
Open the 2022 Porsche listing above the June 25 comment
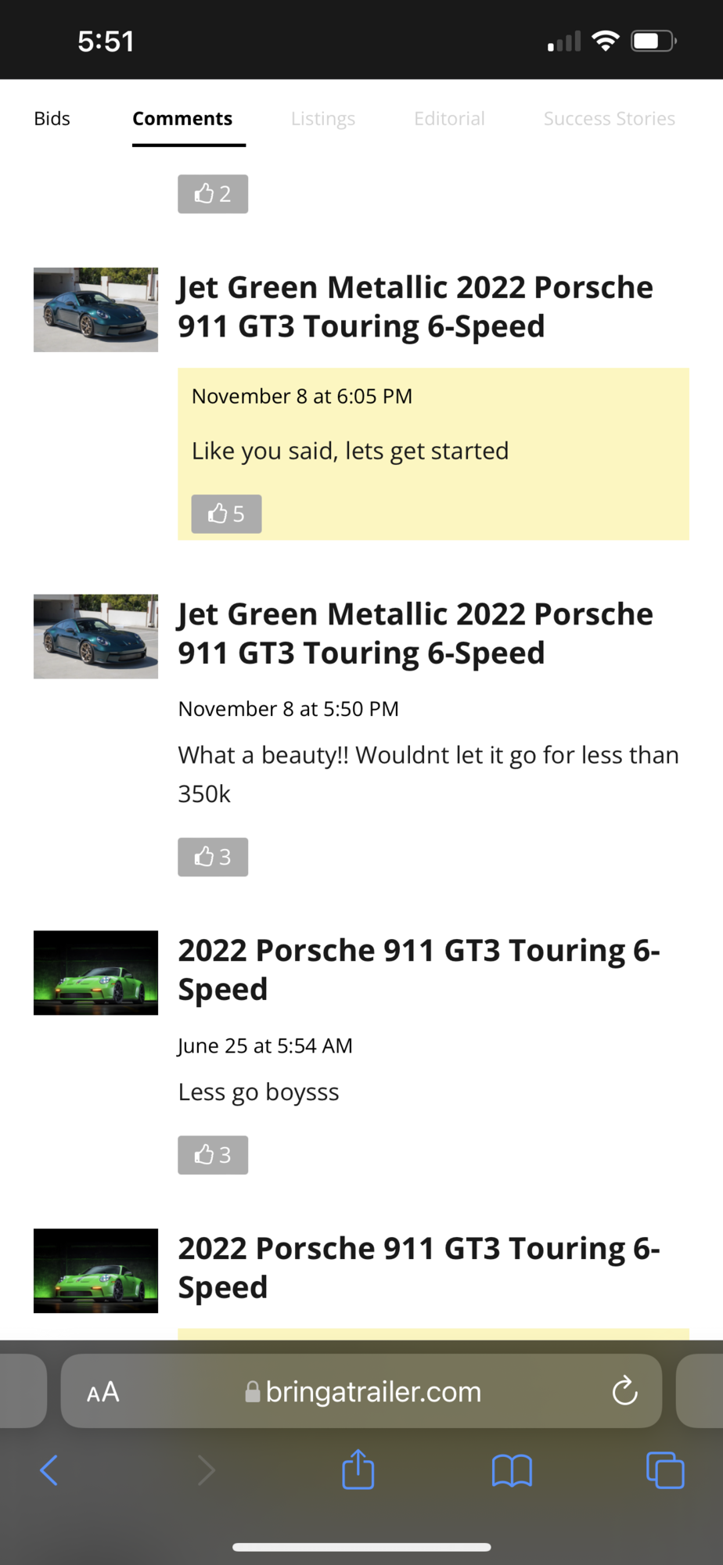(x=419, y=970)
